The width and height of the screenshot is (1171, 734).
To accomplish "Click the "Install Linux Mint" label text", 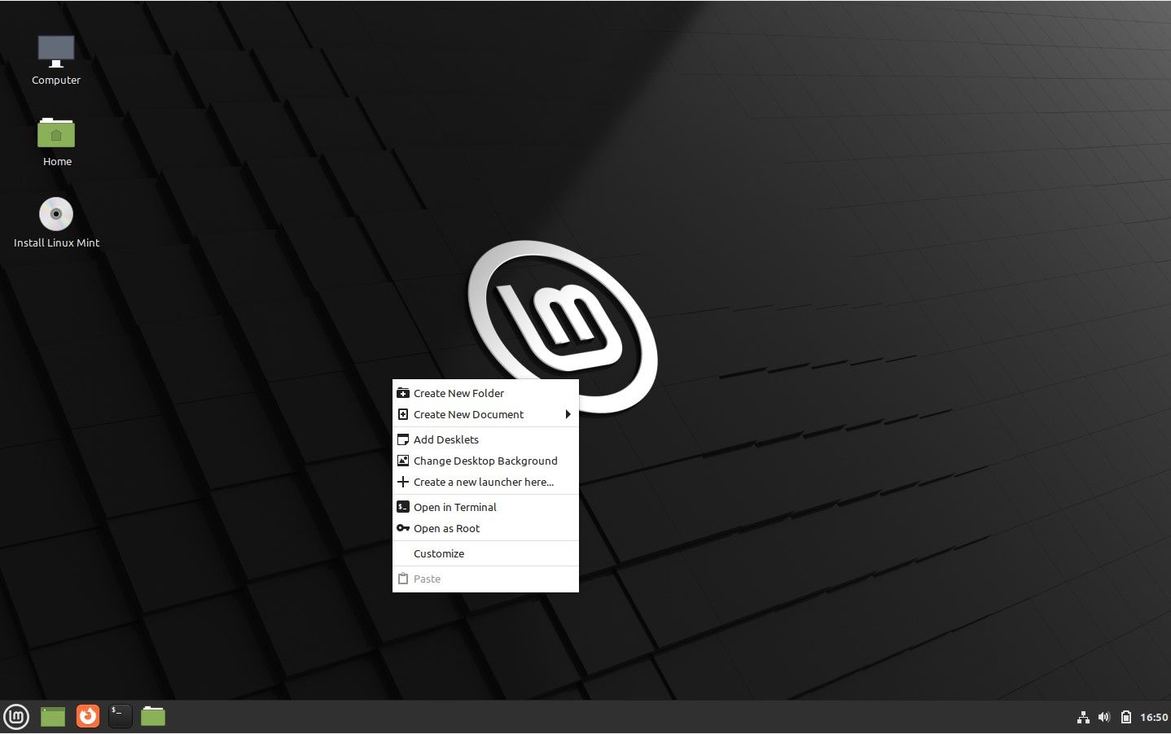I will tap(56, 243).
